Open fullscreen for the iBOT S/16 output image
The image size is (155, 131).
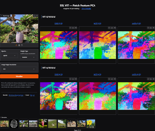coord(109,28)
